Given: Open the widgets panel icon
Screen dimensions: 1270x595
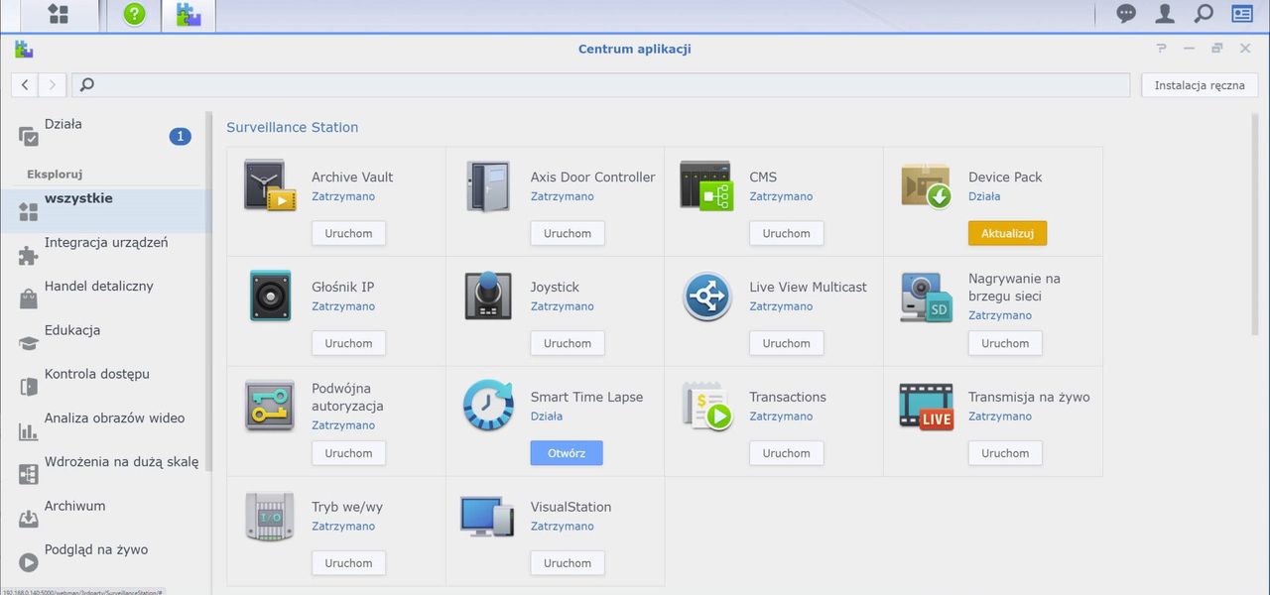Looking at the screenshot, I should pyautogui.click(x=1242, y=14).
